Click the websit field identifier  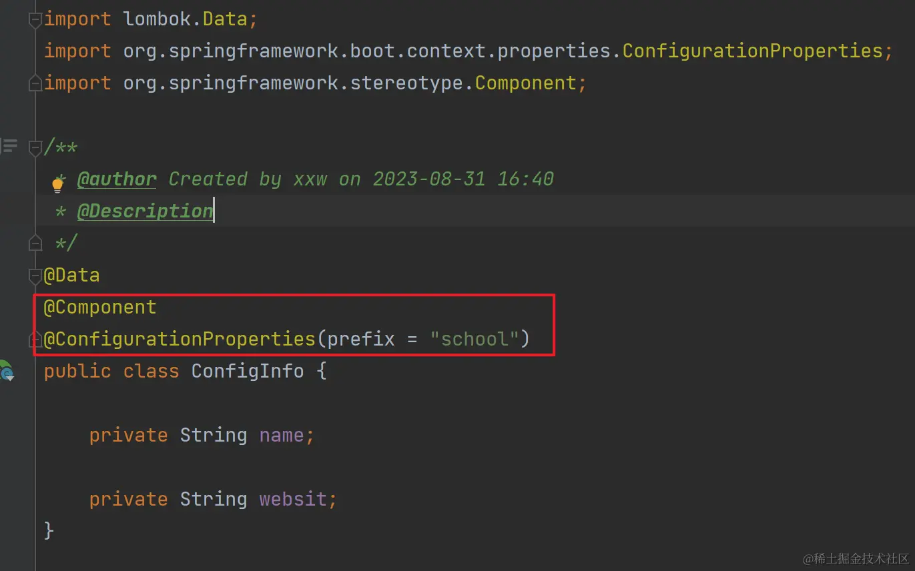tap(293, 499)
